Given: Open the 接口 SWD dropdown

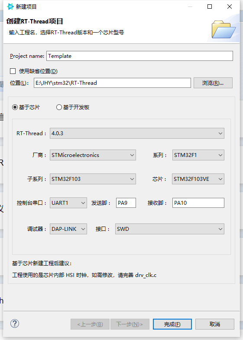Looking at the screenshot, I should 170,229.
